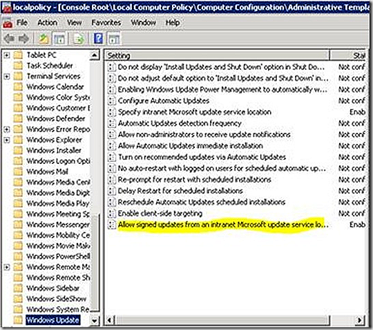The image size is (373, 330).
Task: Select 'Reschedule Automatic Updates scheduled installations'
Action: [202, 202]
